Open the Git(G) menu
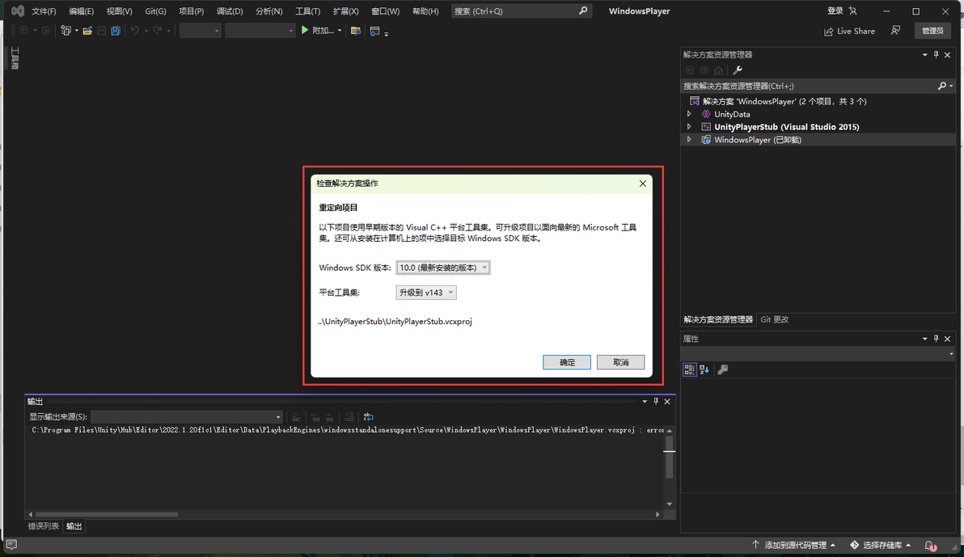Screen dimensions: 964x557 155,11
